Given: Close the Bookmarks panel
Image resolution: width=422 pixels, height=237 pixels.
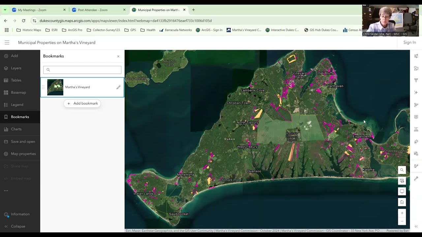Looking at the screenshot, I should coord(118,56).
